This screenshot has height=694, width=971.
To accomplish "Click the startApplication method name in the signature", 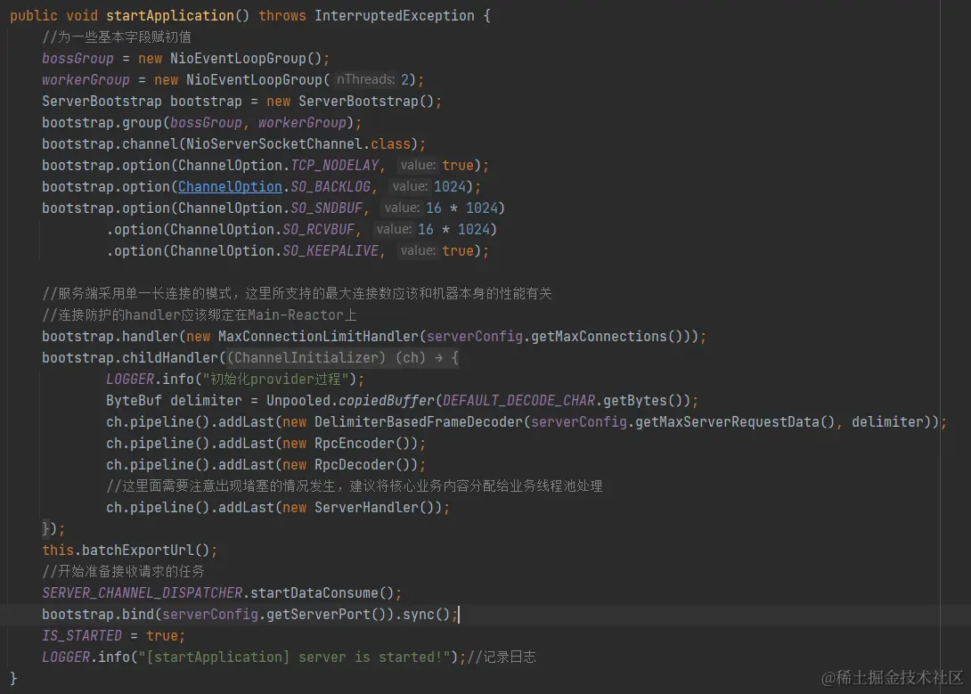I will point(170,15).
